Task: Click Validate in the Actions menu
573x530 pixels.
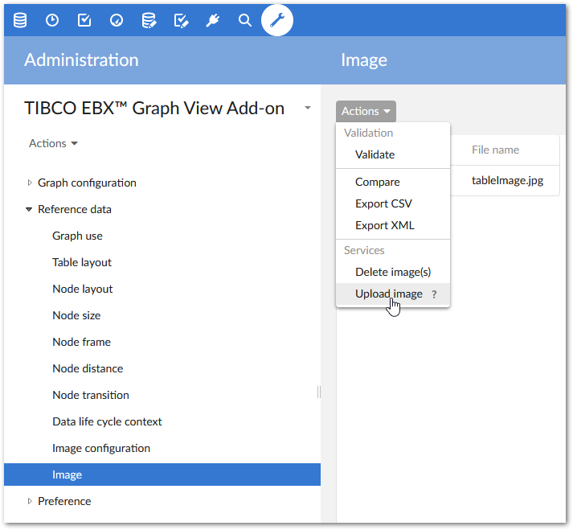Action: [x=374, y=154]
